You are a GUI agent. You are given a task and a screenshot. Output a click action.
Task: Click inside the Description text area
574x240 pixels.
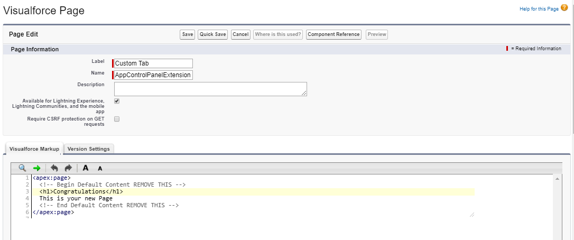coord(210,89)
